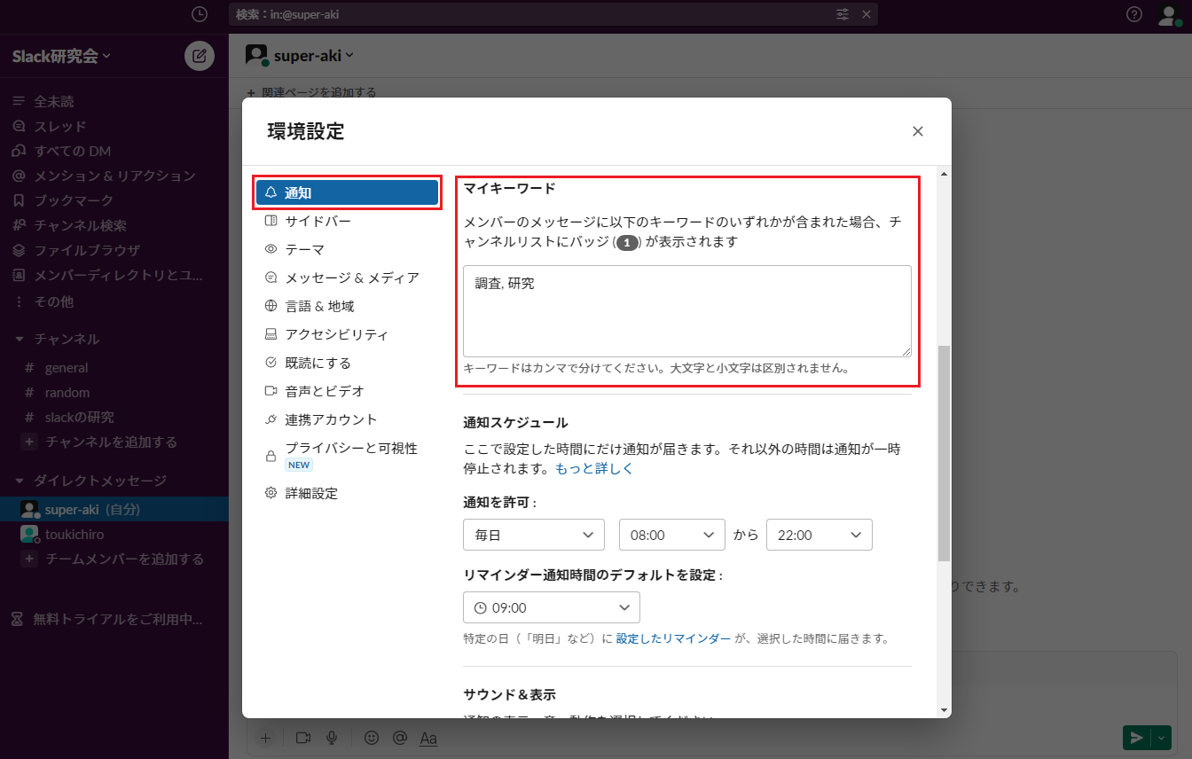Select サイドバー in settings menu

318,221
